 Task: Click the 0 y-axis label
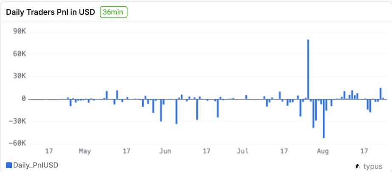[24, 99]
